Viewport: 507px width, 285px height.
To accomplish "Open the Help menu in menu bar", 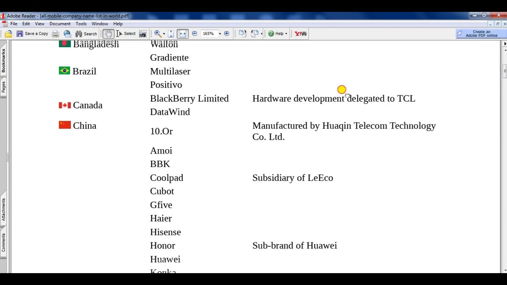I will coord(118,24).
